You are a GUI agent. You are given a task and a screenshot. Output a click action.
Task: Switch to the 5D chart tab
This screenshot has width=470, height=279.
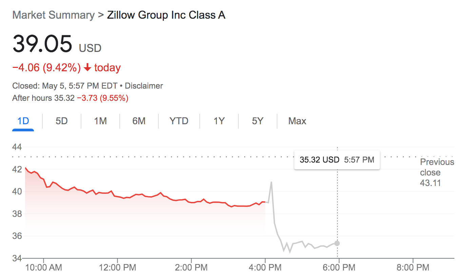[x=62, y=121]
